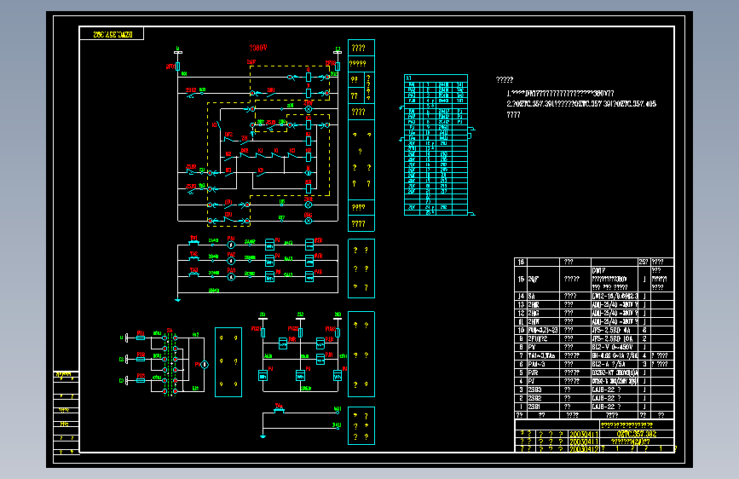Select the FU21 fuse symbol
This screenshot has height=479, width=739.
pyautogui.click(x=263, y=333)
